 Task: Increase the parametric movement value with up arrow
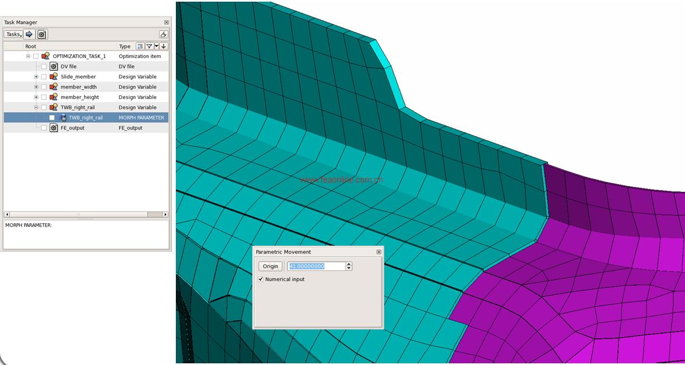pyautogui.click(x=349, y=264)
